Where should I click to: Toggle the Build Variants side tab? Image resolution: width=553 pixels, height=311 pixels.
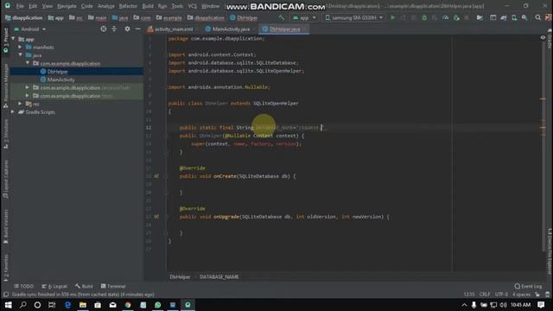pyautogui.click(x=6, y=226)
